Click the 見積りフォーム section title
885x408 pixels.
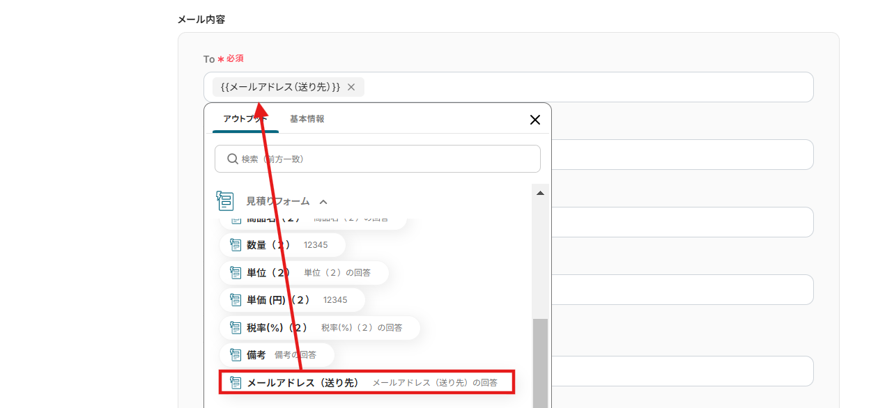[278, 201]
